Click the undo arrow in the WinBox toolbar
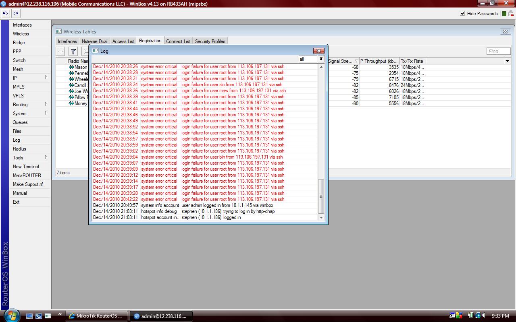 (x=5, y=13)
